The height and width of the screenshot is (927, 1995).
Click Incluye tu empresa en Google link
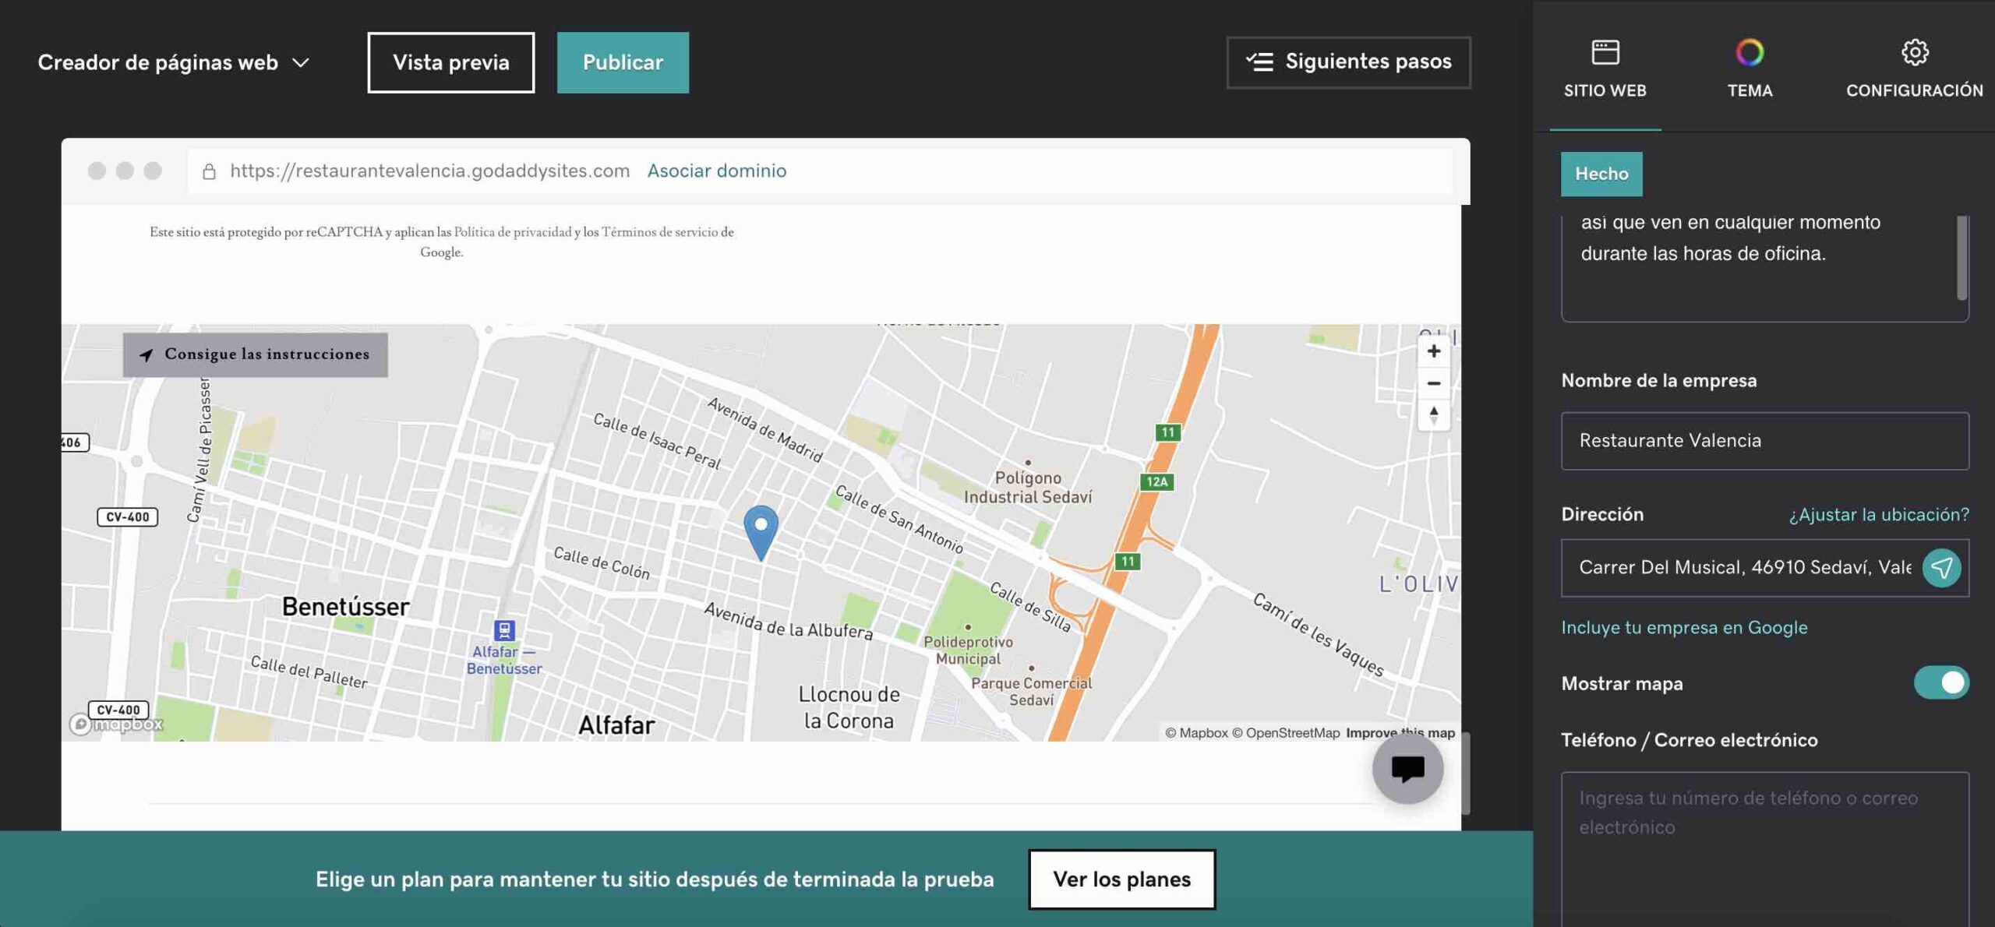[1684, 626]
